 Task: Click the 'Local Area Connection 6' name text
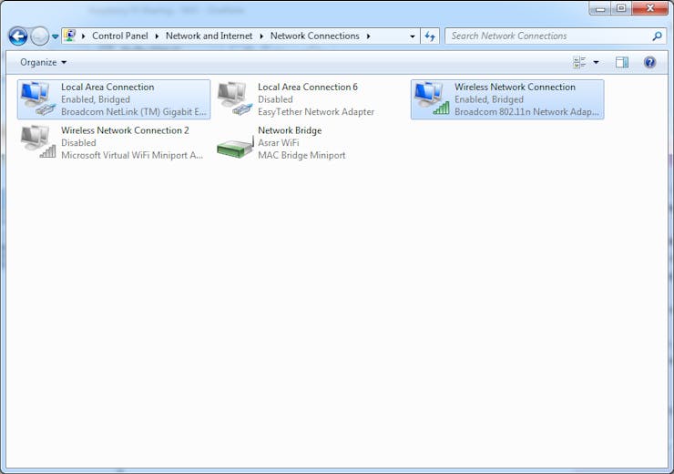click(308, 87)
